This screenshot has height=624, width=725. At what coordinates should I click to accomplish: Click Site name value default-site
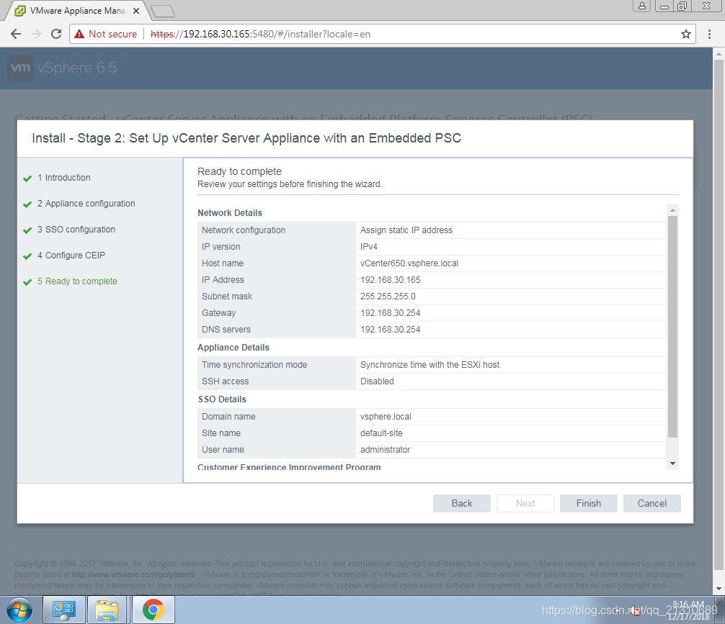pos(381,433)
